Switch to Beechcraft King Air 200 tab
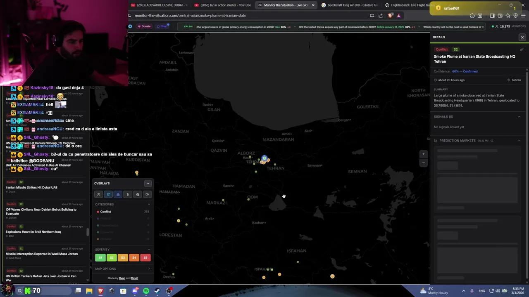Viewport: 529px width, 297px height. point(350,5)
